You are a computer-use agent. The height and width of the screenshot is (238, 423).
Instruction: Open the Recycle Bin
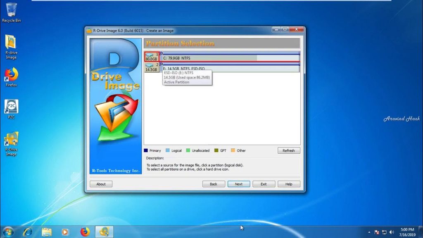pyautogui.click(x=11, y=11)
